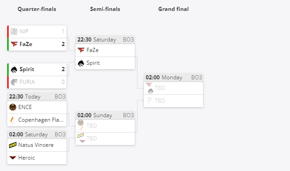This screenshot has width=290, height=171.
Task: Click the FURIA panther logo
Action: coord(14,82)
